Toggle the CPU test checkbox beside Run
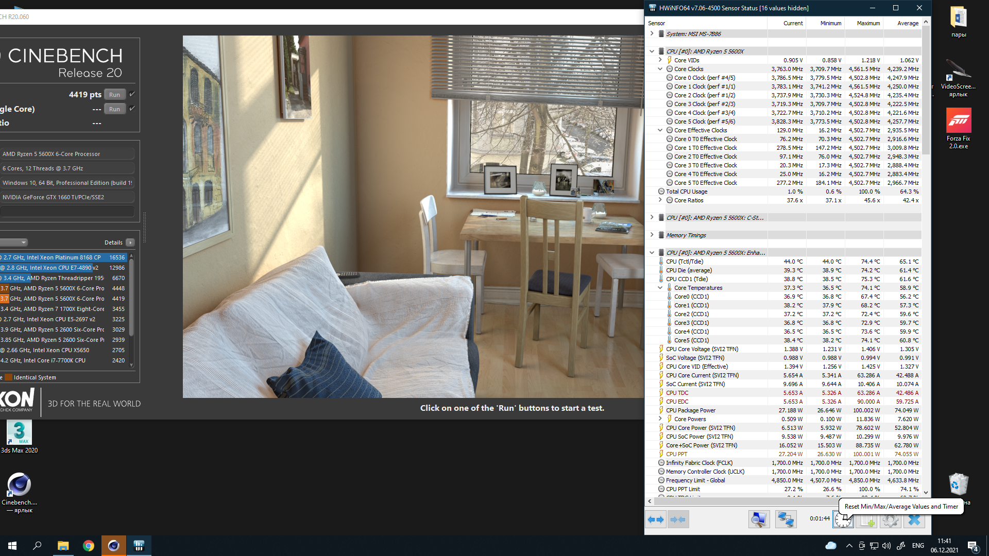Viewport: 989px width, 556px height. point(132,94)
